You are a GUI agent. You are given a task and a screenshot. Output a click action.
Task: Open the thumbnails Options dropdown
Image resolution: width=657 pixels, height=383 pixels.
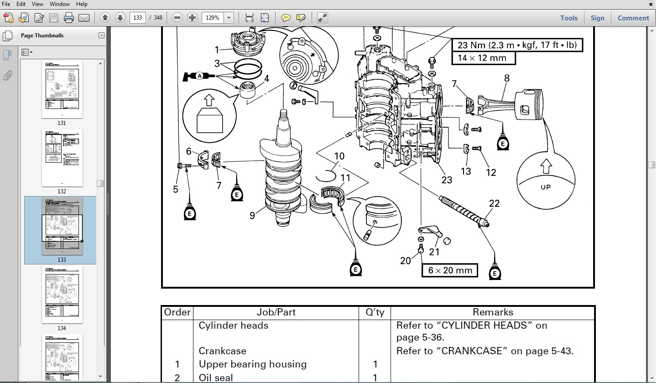point(27,52)
